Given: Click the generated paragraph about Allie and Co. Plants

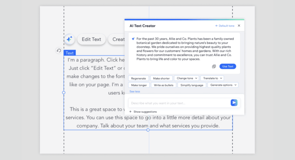Looking at the screenshot, I should [185, 49].
